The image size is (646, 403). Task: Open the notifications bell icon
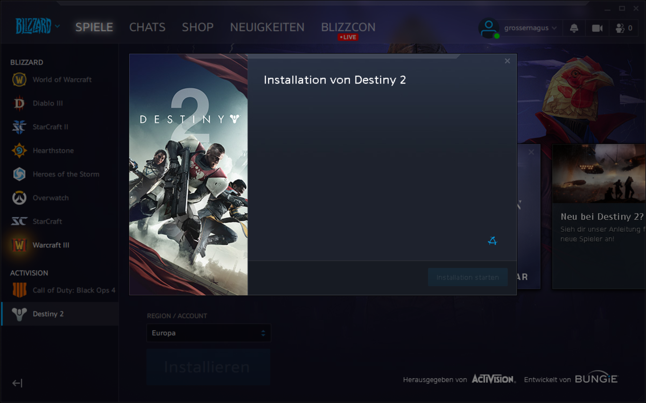pyautogui.click(x=574, y=28)
